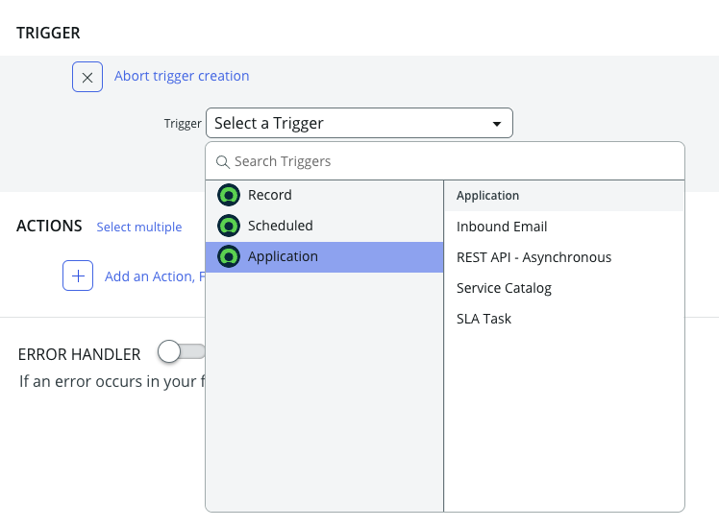Click the caret arrow on Trigger dropdown

(x=497, y=124)
